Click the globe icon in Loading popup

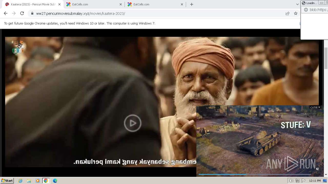(304, 3)
